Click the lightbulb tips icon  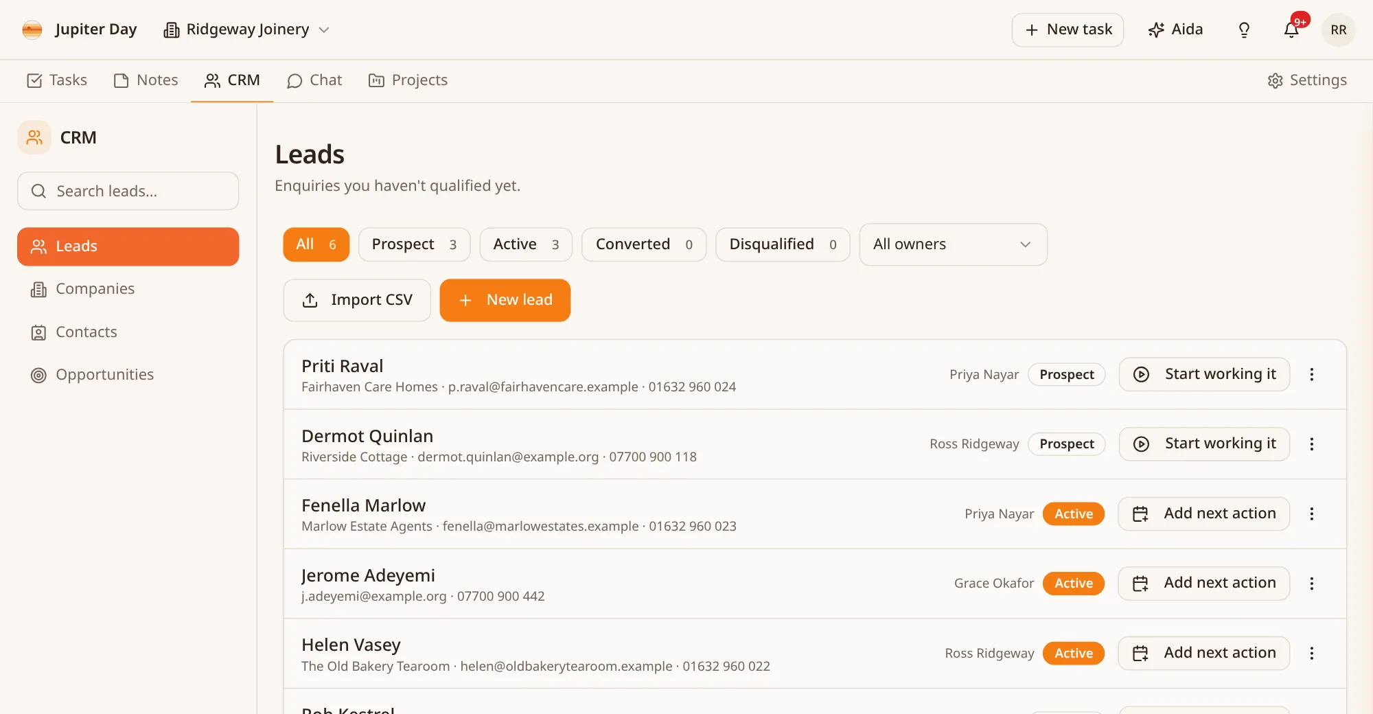click(x=1244, y=30)
